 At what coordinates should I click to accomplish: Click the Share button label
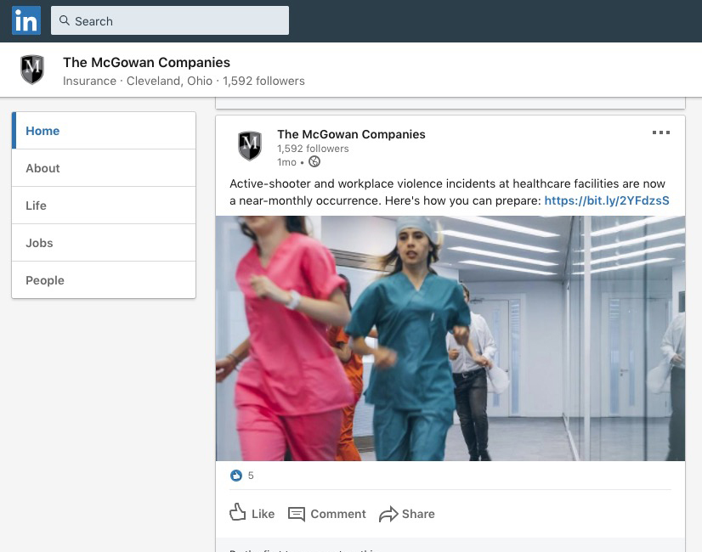coord(418,514)
